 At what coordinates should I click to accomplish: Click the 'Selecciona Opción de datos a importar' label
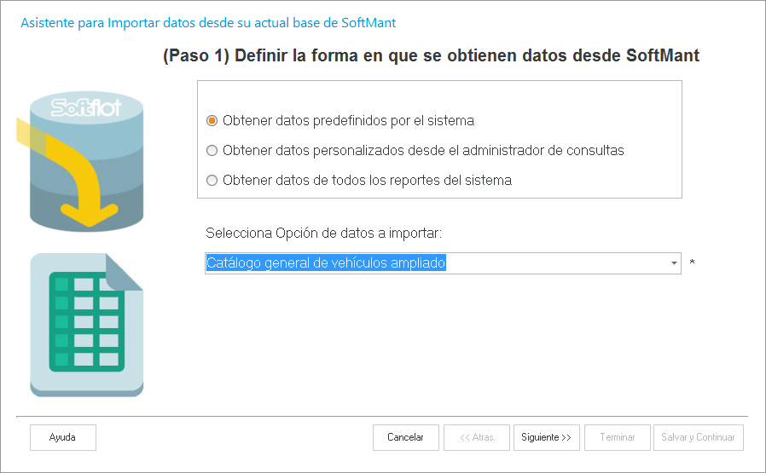[x=323, y=233]
